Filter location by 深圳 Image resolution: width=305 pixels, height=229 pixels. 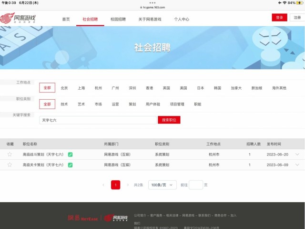tap(132, 88)
